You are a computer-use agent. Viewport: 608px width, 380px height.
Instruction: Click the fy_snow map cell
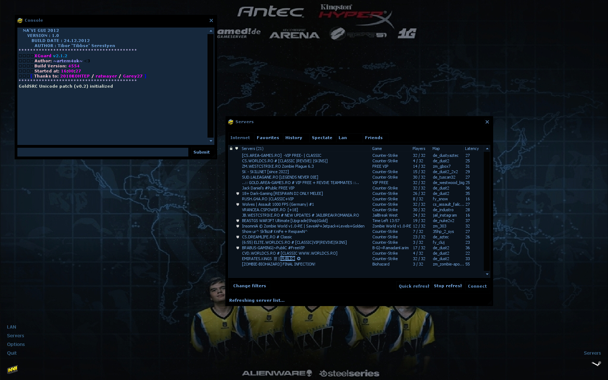point(440,199)
